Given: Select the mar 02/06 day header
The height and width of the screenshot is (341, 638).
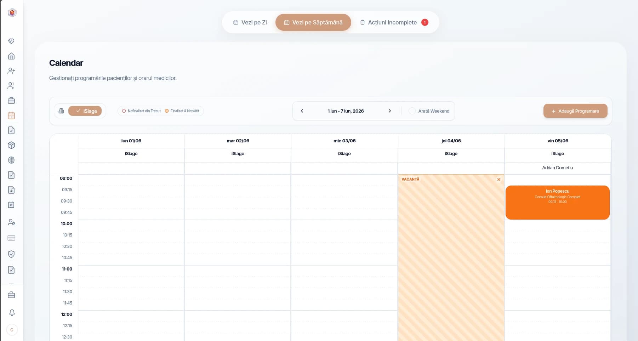Looking at the screenshot, I should pos(238,141).
